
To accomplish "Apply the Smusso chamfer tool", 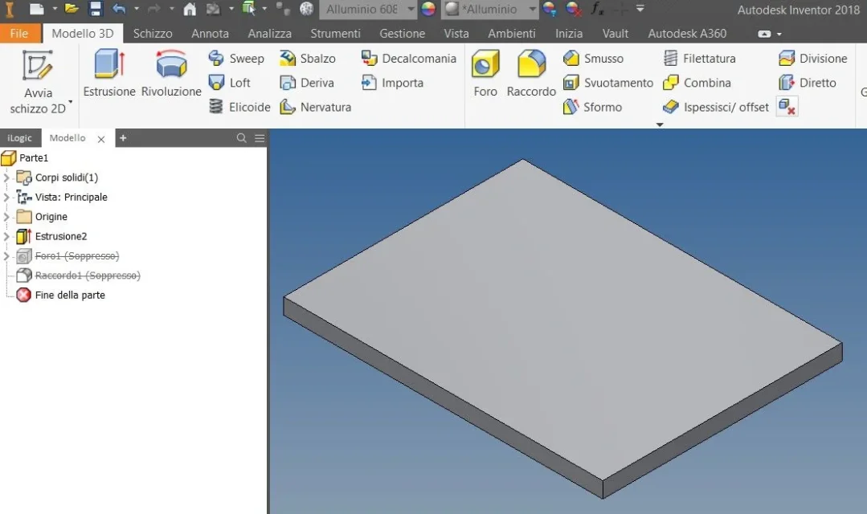I will [593, 59].
